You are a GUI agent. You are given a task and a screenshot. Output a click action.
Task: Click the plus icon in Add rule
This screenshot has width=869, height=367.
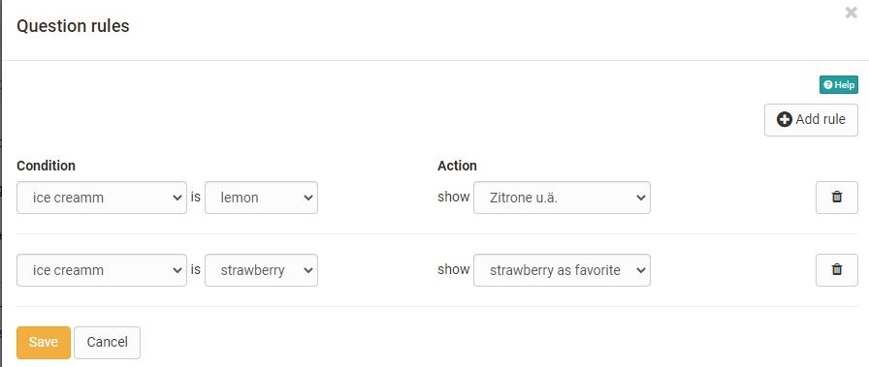pyautogui.click(x=785, y=119)
